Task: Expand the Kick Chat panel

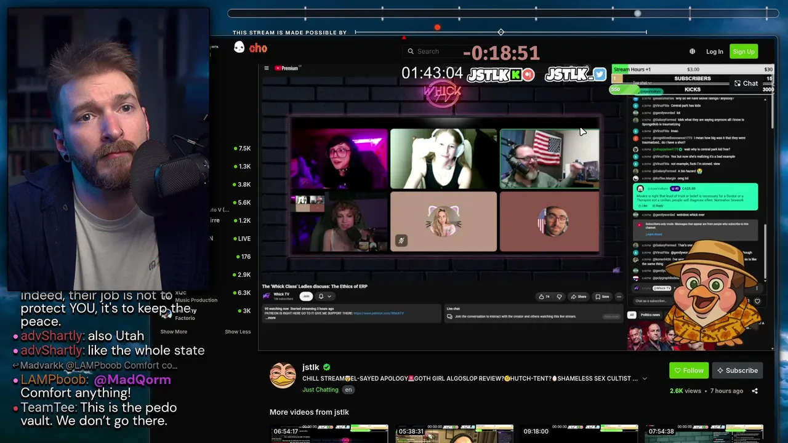Action: click(x=746, y=84)
